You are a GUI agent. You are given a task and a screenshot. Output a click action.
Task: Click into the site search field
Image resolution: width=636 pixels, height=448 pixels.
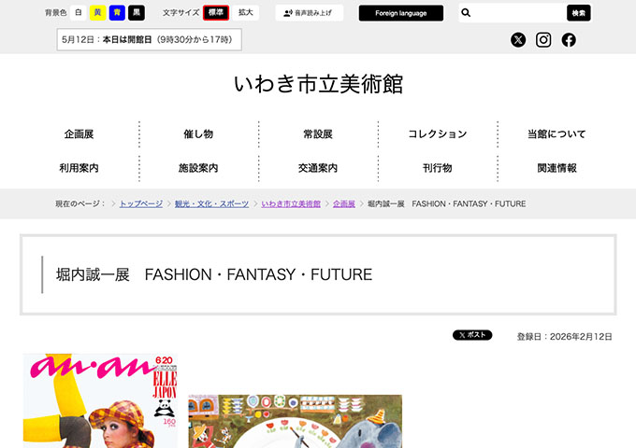point(519,13)
